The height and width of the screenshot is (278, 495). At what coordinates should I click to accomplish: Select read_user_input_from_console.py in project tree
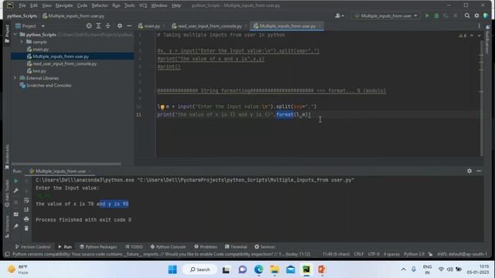[64, 63]
